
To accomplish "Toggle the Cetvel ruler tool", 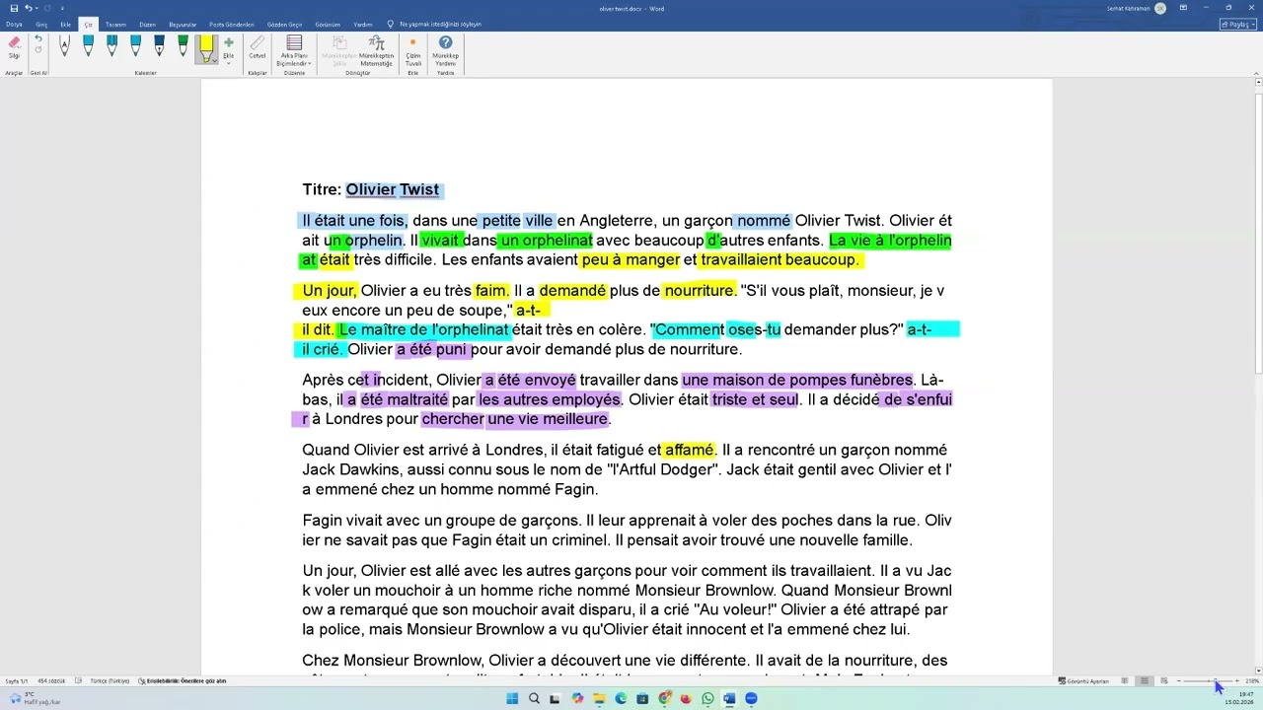I will [x=258, y=47].
